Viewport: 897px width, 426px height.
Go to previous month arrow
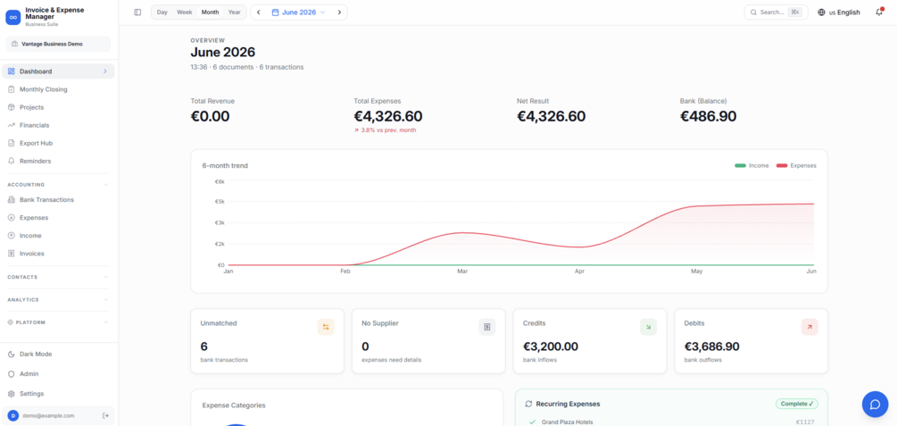[x=259, y=12]
